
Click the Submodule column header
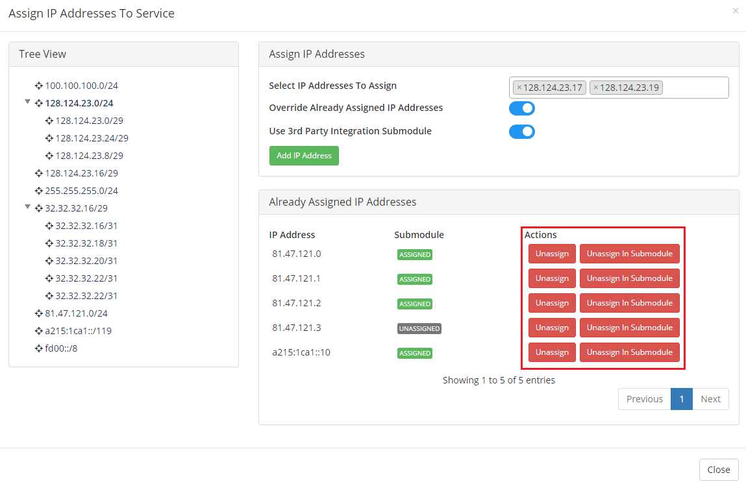(419, 235)
